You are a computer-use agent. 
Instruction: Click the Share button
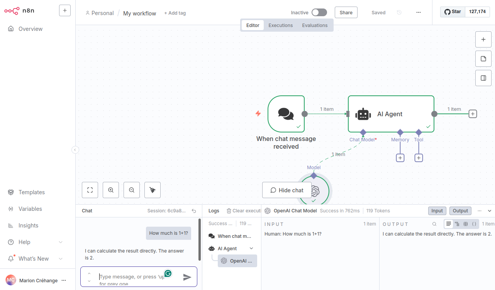click(346, 12)
